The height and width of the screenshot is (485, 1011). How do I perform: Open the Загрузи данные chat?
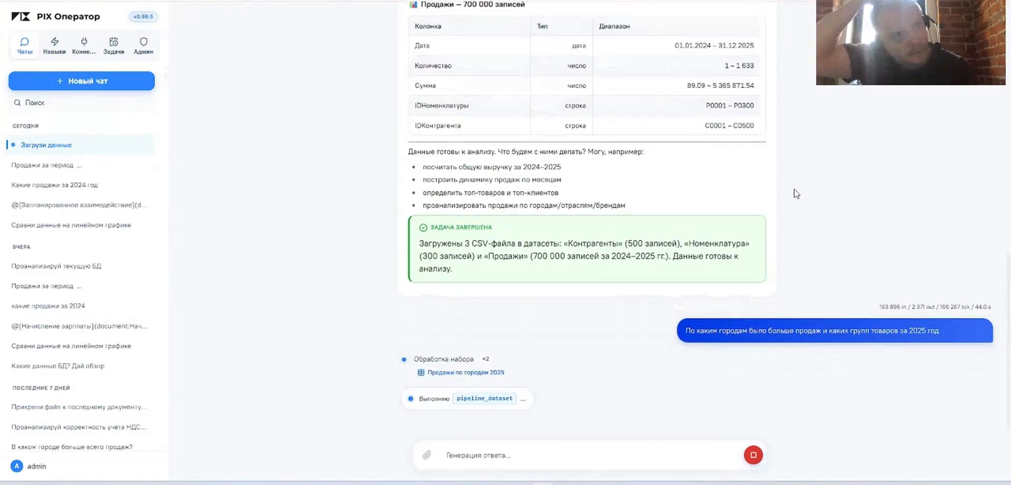(81, 145)
